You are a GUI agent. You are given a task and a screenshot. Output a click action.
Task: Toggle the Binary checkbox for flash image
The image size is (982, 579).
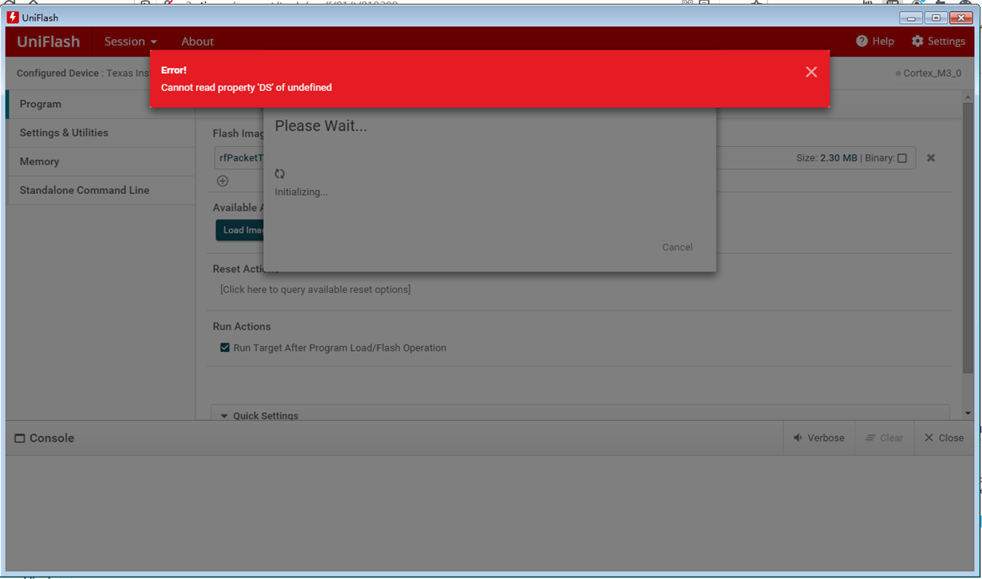coord(902,158)
